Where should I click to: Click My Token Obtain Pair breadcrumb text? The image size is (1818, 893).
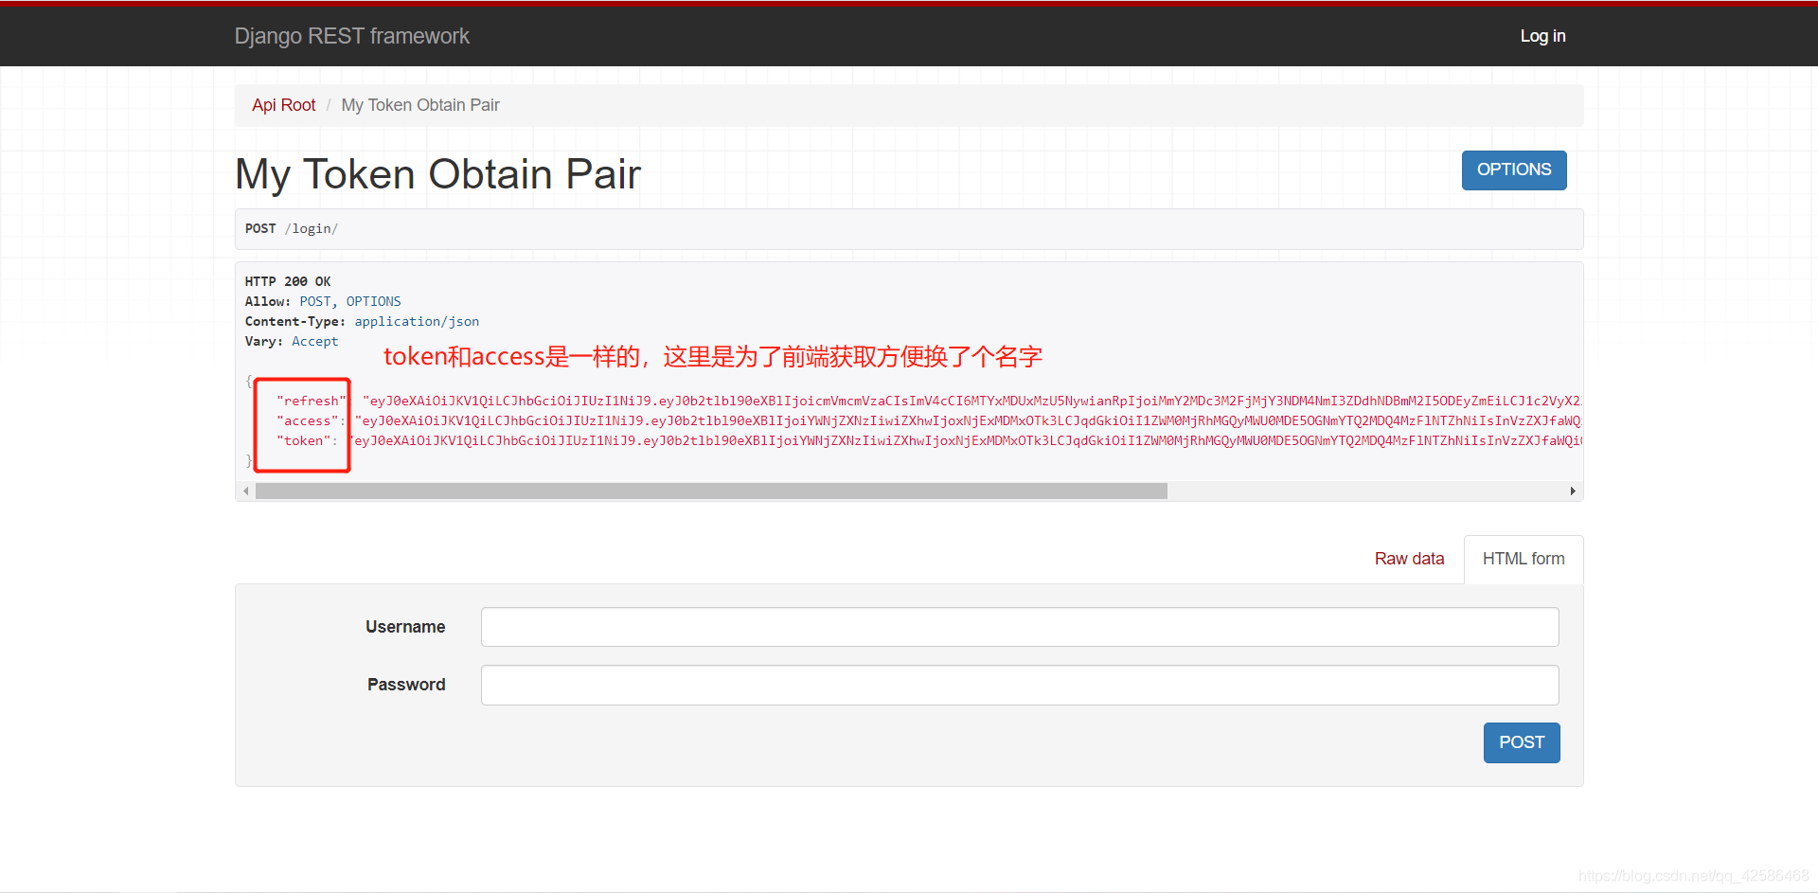420,105
